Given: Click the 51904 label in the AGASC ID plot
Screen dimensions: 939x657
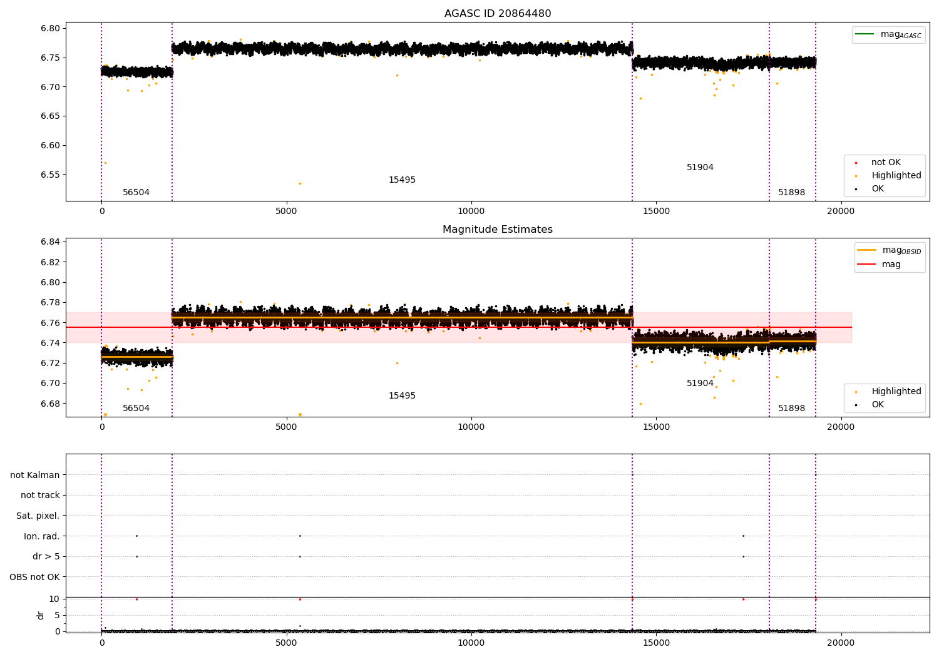Looking at the screenshot, I should [700, 168].
